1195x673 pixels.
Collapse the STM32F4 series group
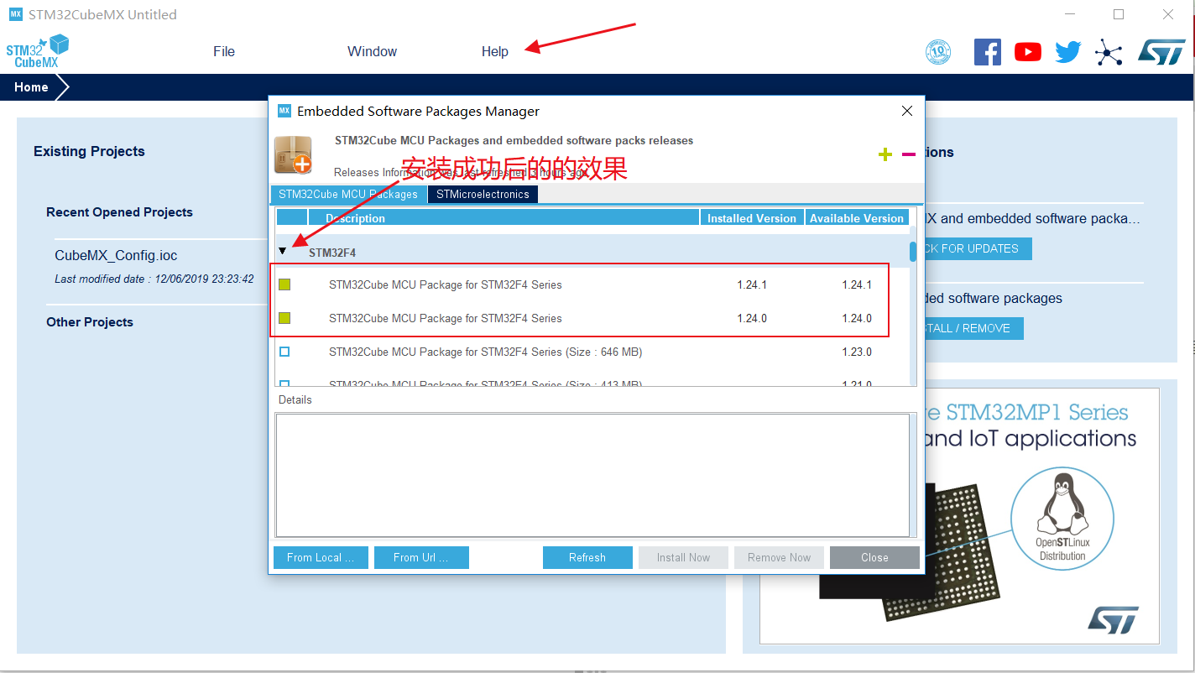click(x=282, y=250)
